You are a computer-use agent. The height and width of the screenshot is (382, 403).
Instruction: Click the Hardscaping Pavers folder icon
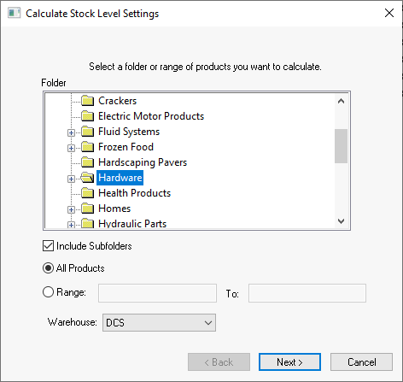pos(87,162)
